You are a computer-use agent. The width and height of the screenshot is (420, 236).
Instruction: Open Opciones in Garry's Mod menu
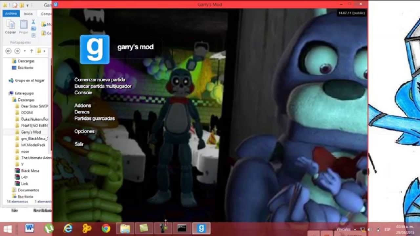coord(84,131)
